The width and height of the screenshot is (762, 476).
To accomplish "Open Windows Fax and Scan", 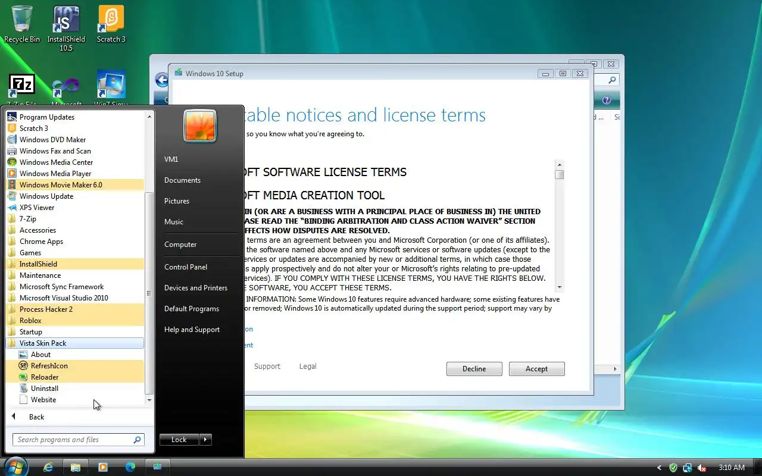I will [x=75, y=151].
